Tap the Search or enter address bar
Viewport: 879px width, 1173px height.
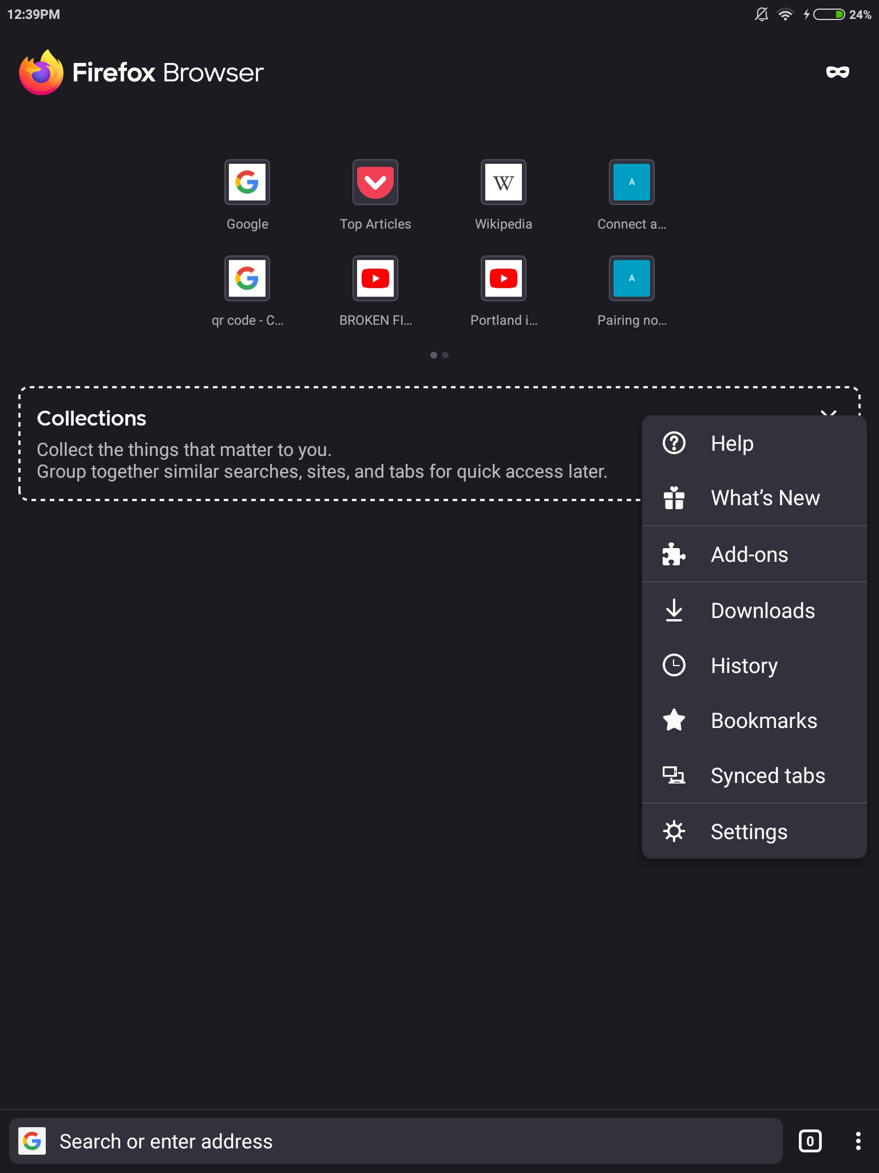(343, 1141)
